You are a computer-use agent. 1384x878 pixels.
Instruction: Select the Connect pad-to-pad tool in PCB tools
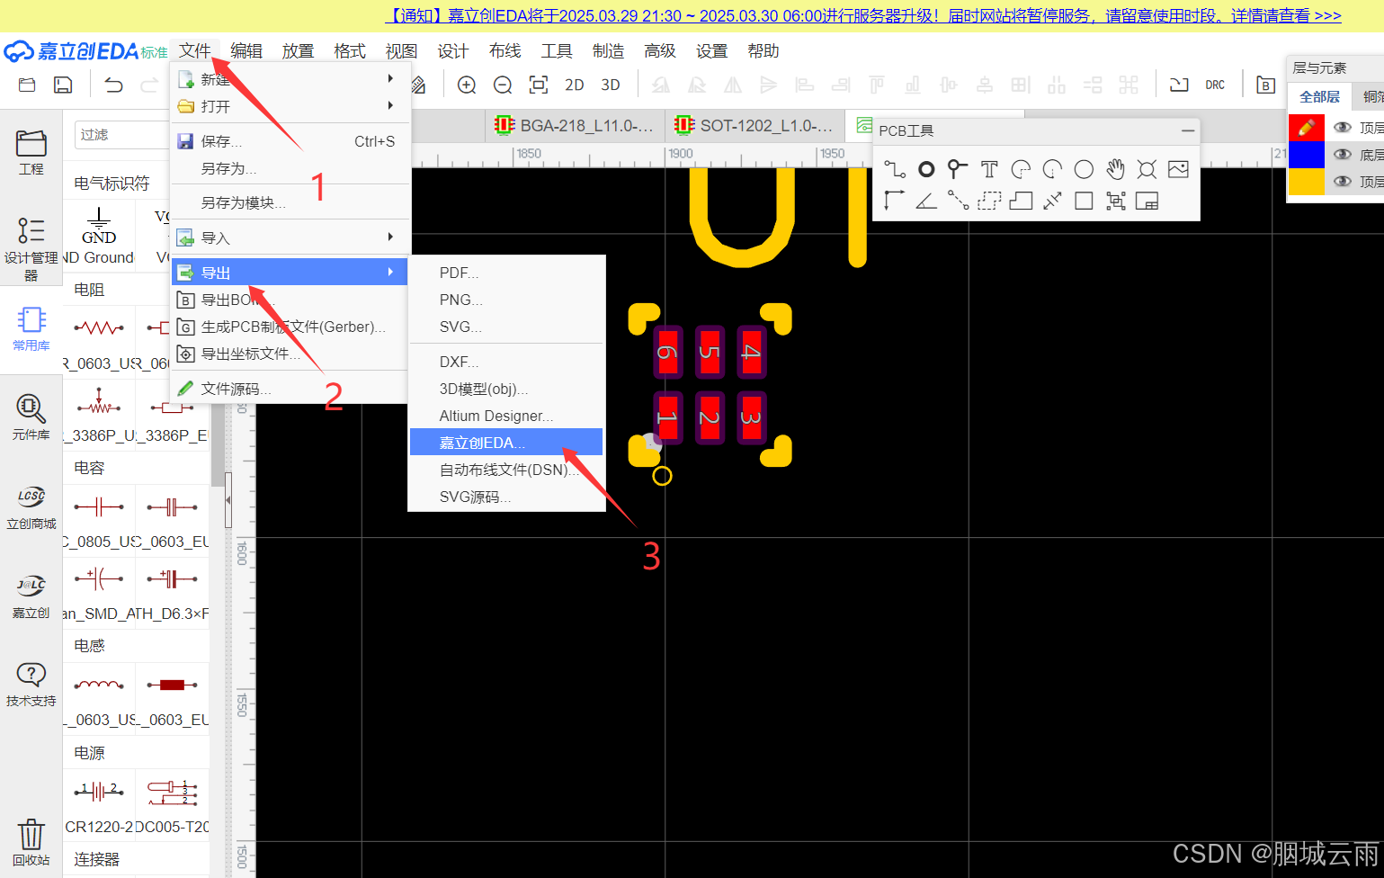pos(958,201)
